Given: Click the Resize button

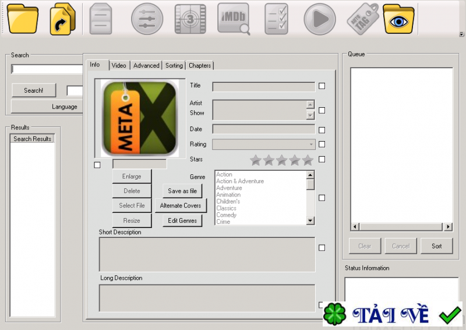Looking at the screenshot, I should (132, 220).
